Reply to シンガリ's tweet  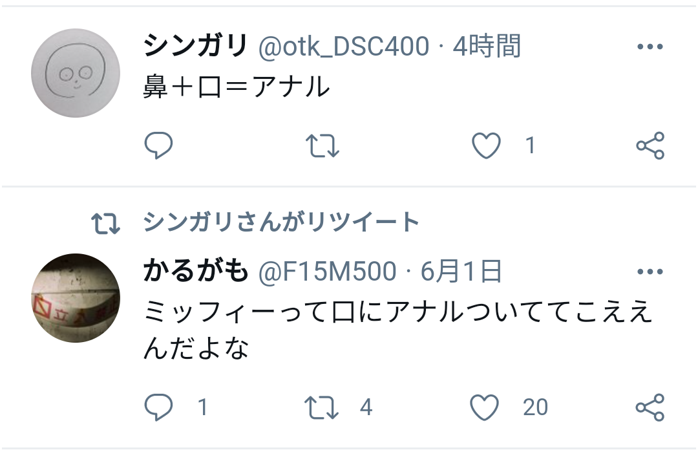tap(158, 145)
